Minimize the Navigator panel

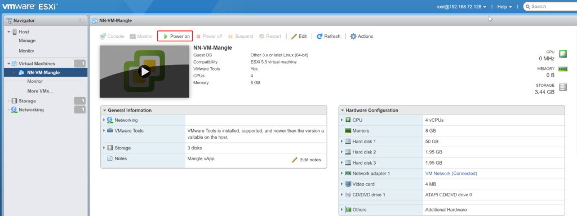click(81, 21)
